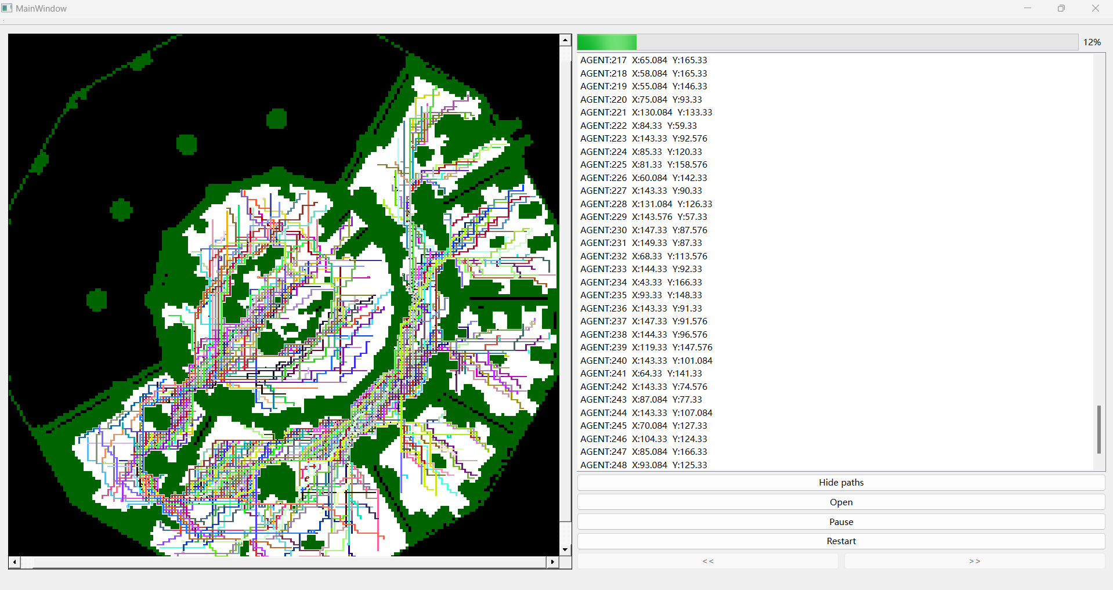The image size is (1113, 590).
Task: Select the AGENT:245 row
Action: point(836,426)
